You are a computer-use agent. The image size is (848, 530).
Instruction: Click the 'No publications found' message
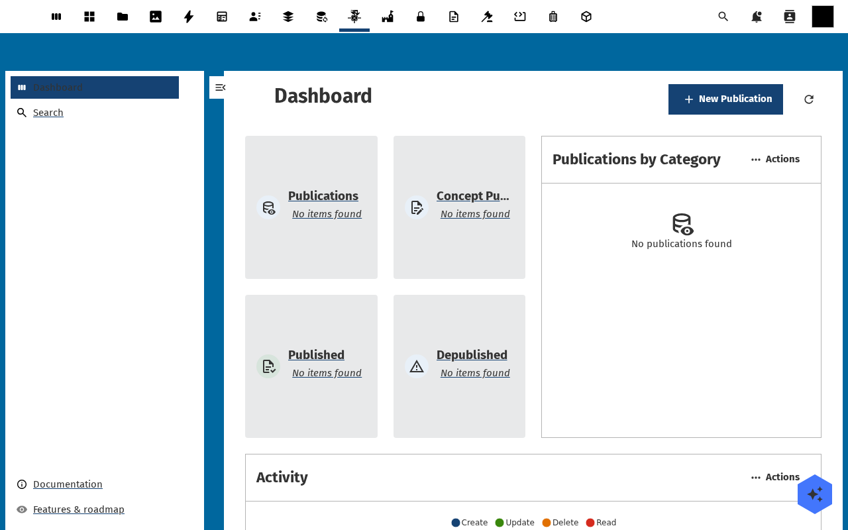pyautogui.click(x=682, y=244)
